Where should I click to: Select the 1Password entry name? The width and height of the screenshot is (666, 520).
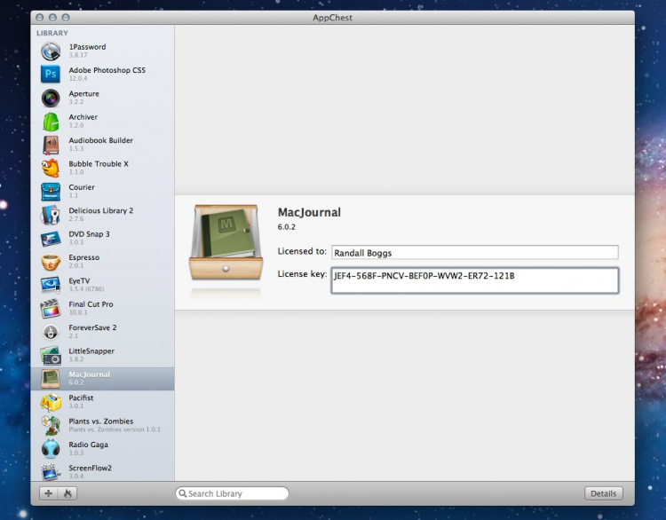[88, 47]
